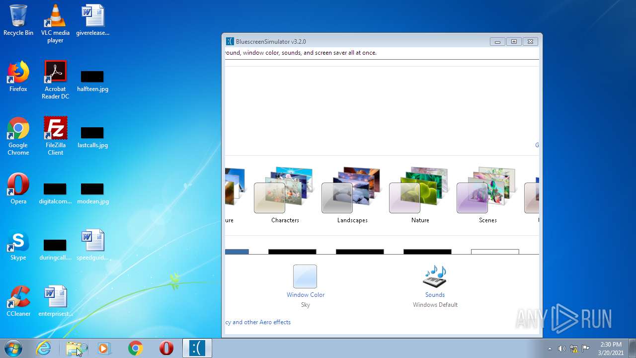This screenshot has height=358, width=636.
Task: Open the enterprisest Word document
Action: (x=55, y=301)
